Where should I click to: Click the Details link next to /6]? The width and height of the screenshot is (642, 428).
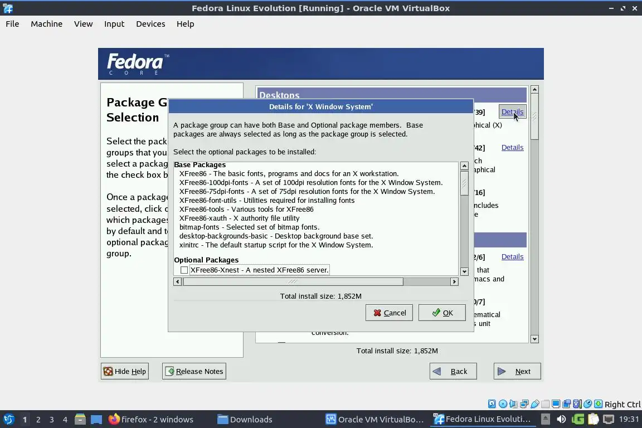coord(512,256)
